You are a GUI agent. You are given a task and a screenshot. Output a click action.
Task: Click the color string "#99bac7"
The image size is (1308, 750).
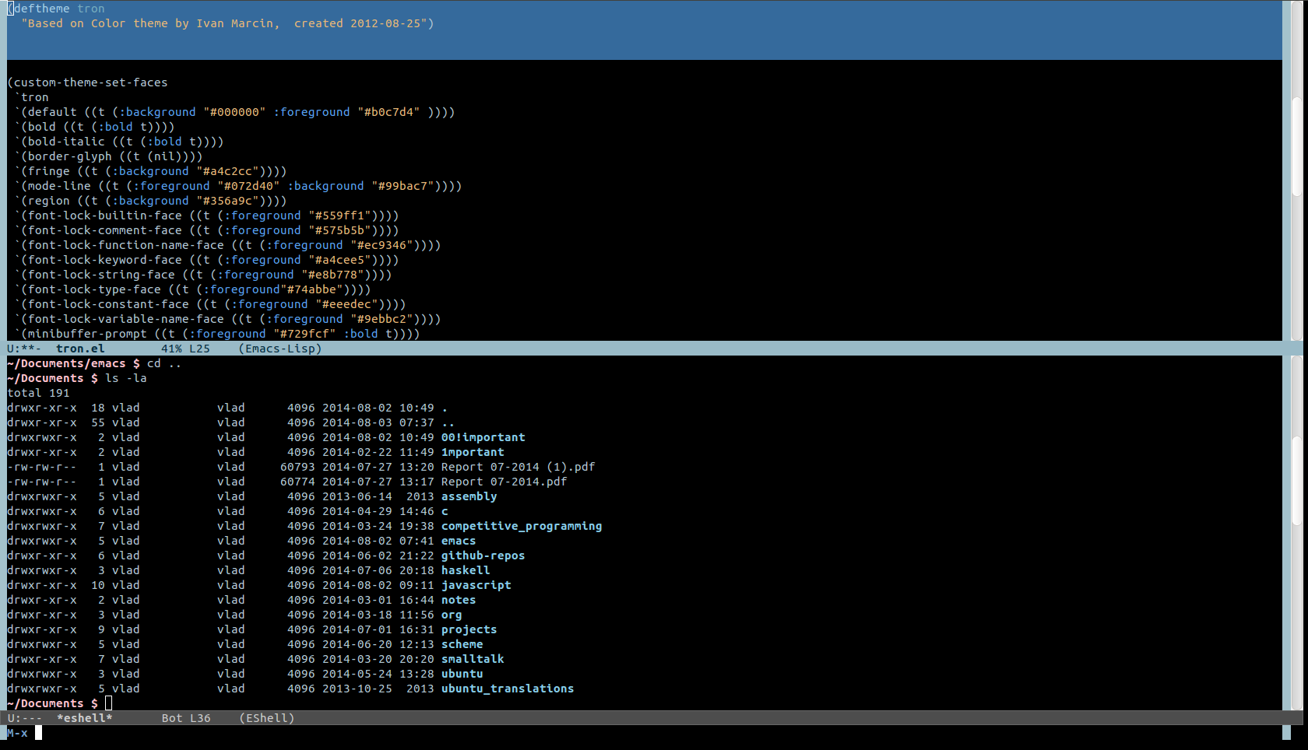click(403, 186)
